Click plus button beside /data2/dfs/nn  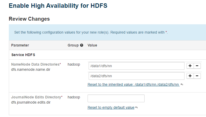pos(190,76)
